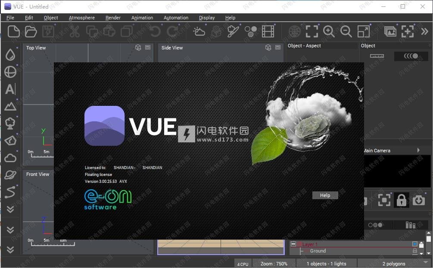Click the Open file folder icon

pos(31,31)
